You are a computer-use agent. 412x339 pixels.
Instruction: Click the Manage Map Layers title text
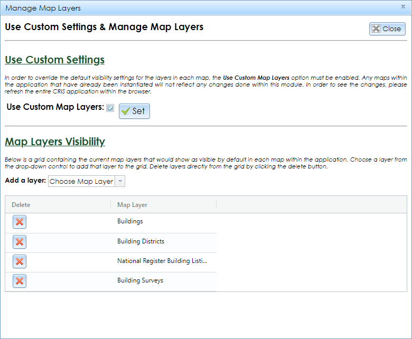pyautogui.click(x=43, y=8)
